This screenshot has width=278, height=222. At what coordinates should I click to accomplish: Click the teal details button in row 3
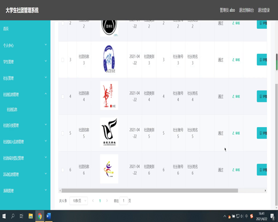[x=262, y=59]
